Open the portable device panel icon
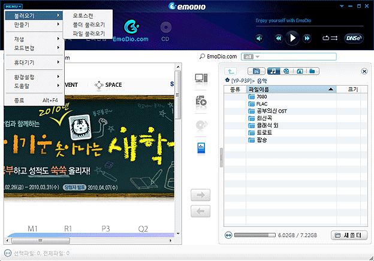 [201, 148]
